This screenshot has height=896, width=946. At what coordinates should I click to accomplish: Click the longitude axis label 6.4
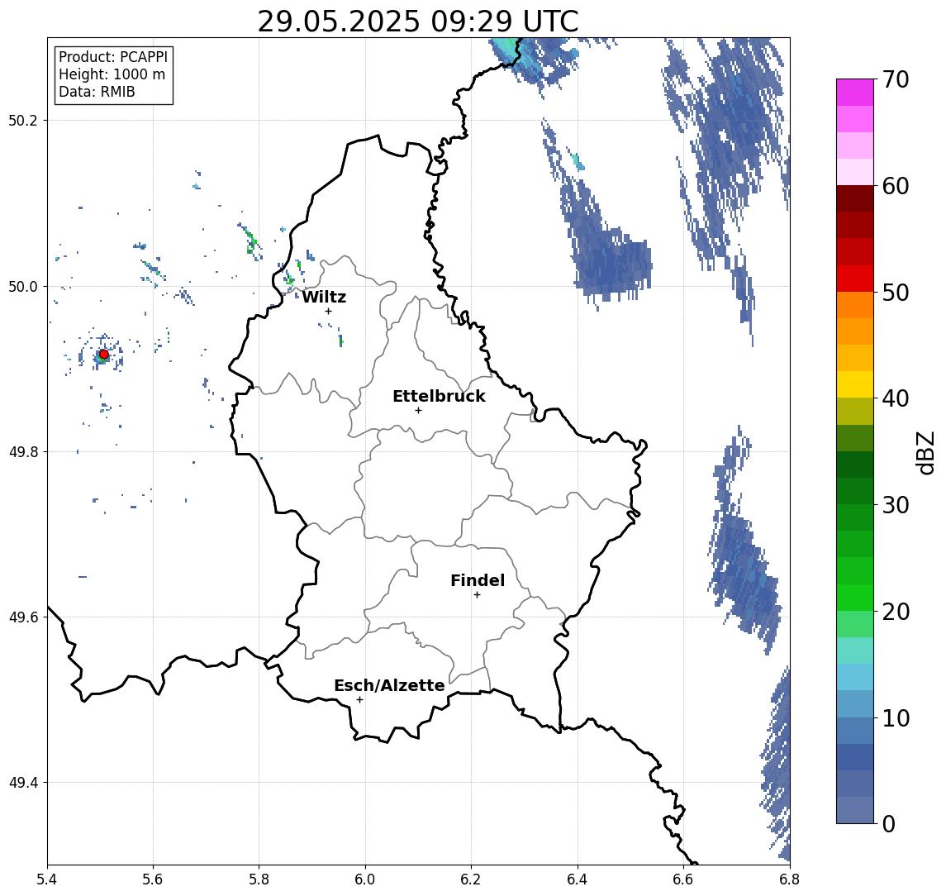(x=578, y=879)
